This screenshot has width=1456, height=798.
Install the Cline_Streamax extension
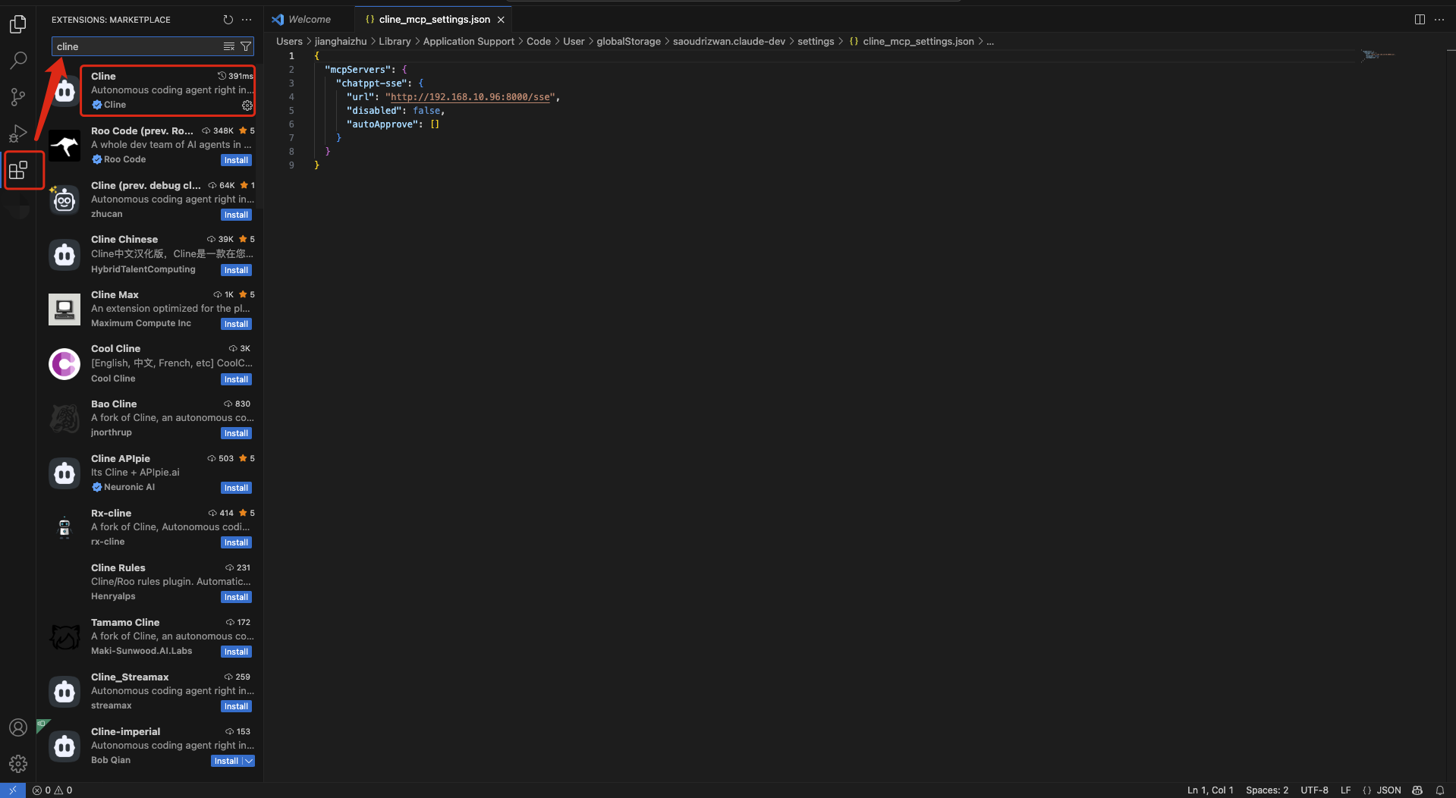coord(236,706)
